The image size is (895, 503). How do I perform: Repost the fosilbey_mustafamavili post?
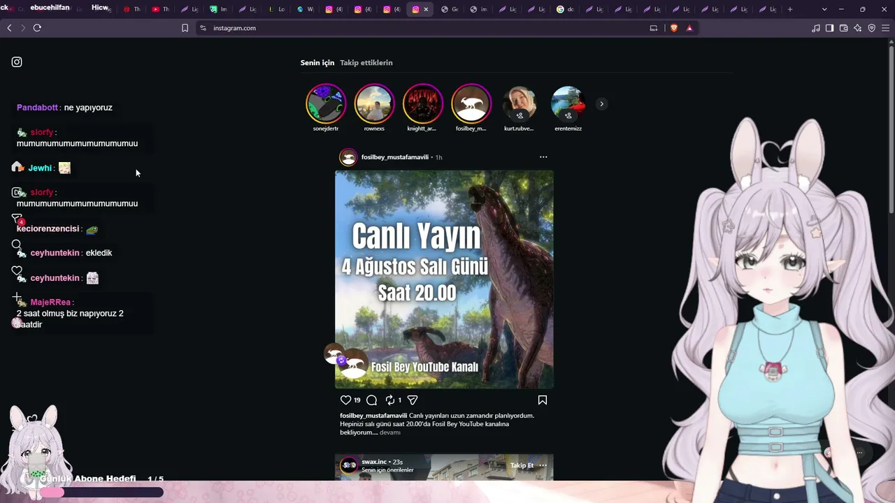[390, 400]
